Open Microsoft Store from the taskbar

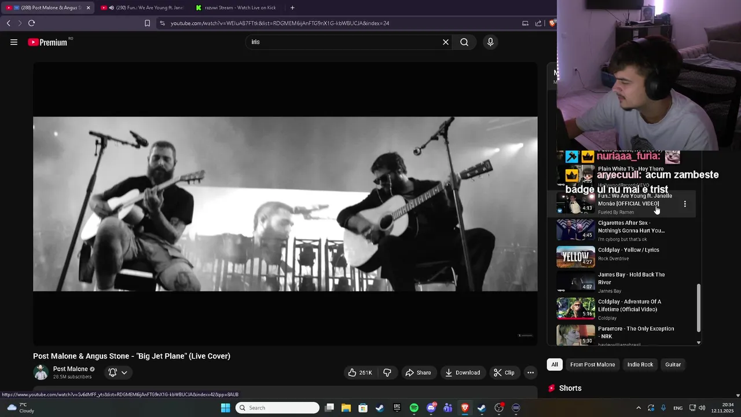tap(363, 408)
